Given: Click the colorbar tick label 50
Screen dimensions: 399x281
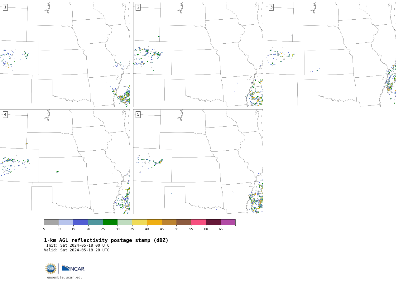Looking at the screenshot, I should pyautogui.click(x=176, y=229).
